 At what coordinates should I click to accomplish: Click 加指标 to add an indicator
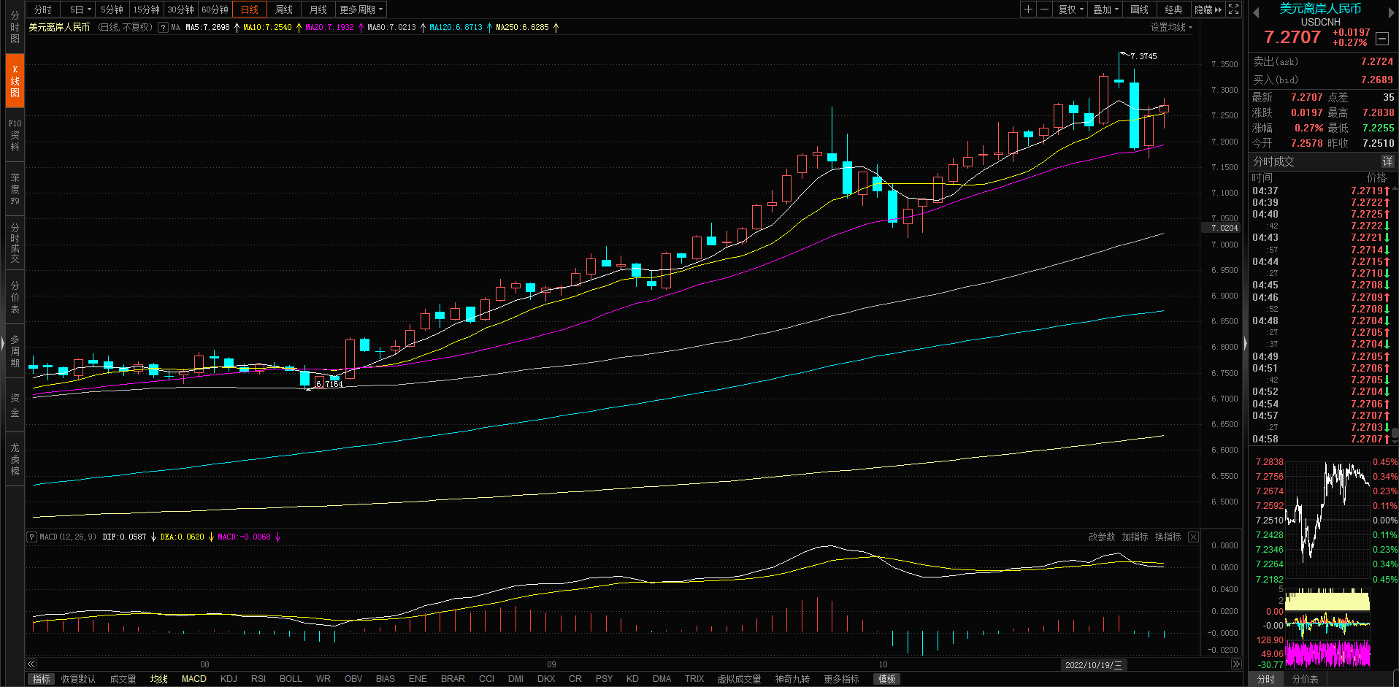1135,537
